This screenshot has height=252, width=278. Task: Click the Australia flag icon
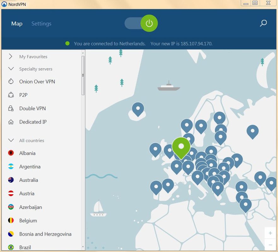pos(11,180)
